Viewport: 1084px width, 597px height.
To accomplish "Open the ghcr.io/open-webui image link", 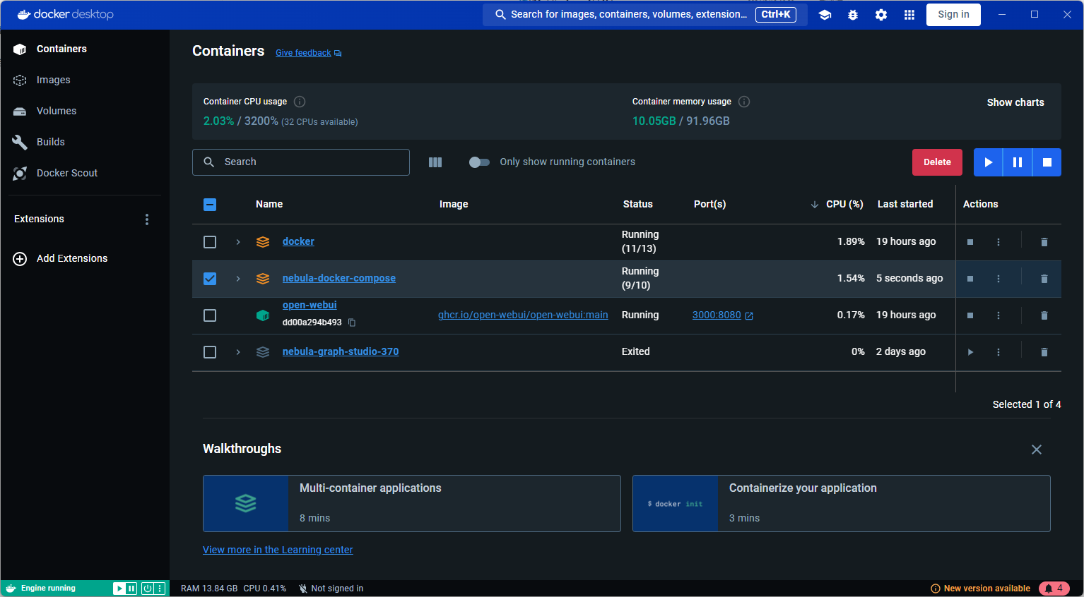I will 523,315.
